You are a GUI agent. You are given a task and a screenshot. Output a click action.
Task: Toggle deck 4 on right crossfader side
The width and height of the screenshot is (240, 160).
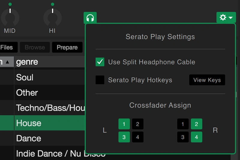pos(196,137)
